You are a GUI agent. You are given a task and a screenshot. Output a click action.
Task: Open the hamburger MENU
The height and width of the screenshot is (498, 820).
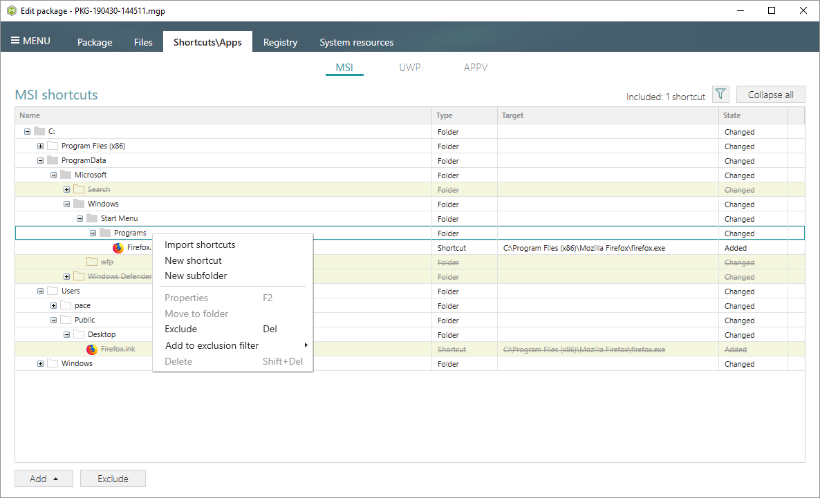(31, 41)
